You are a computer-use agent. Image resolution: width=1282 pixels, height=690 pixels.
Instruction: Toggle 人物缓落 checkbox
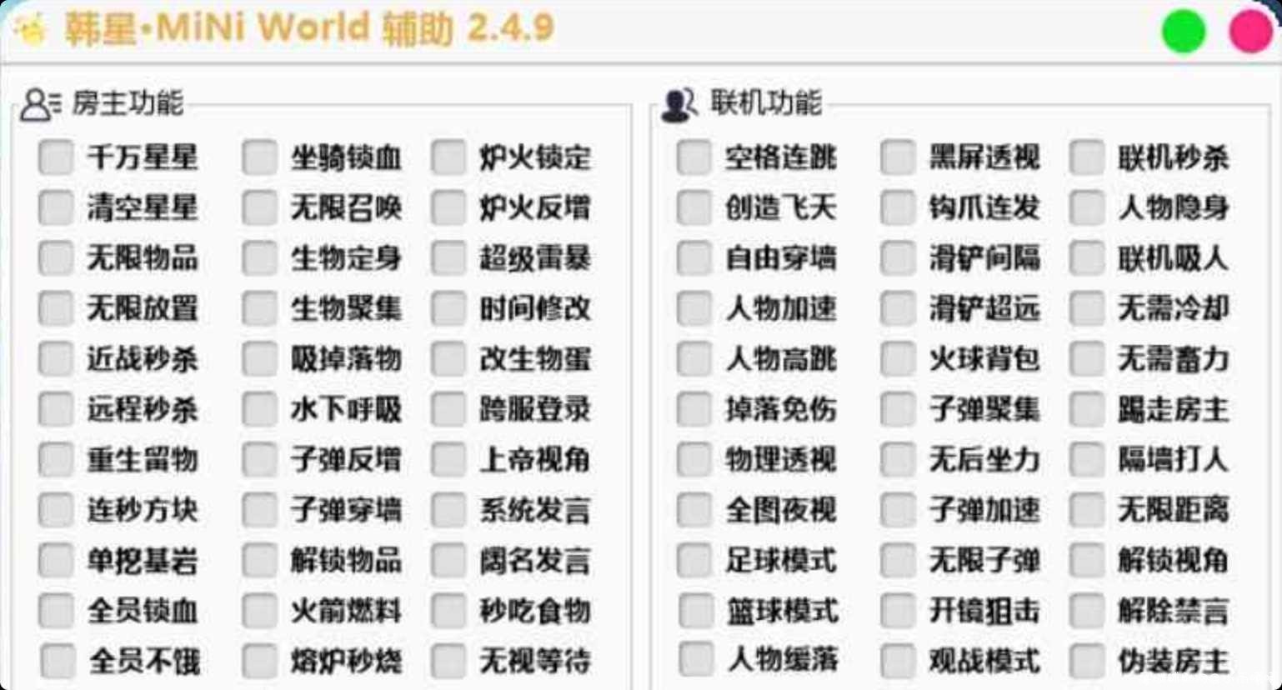point(694,659)
